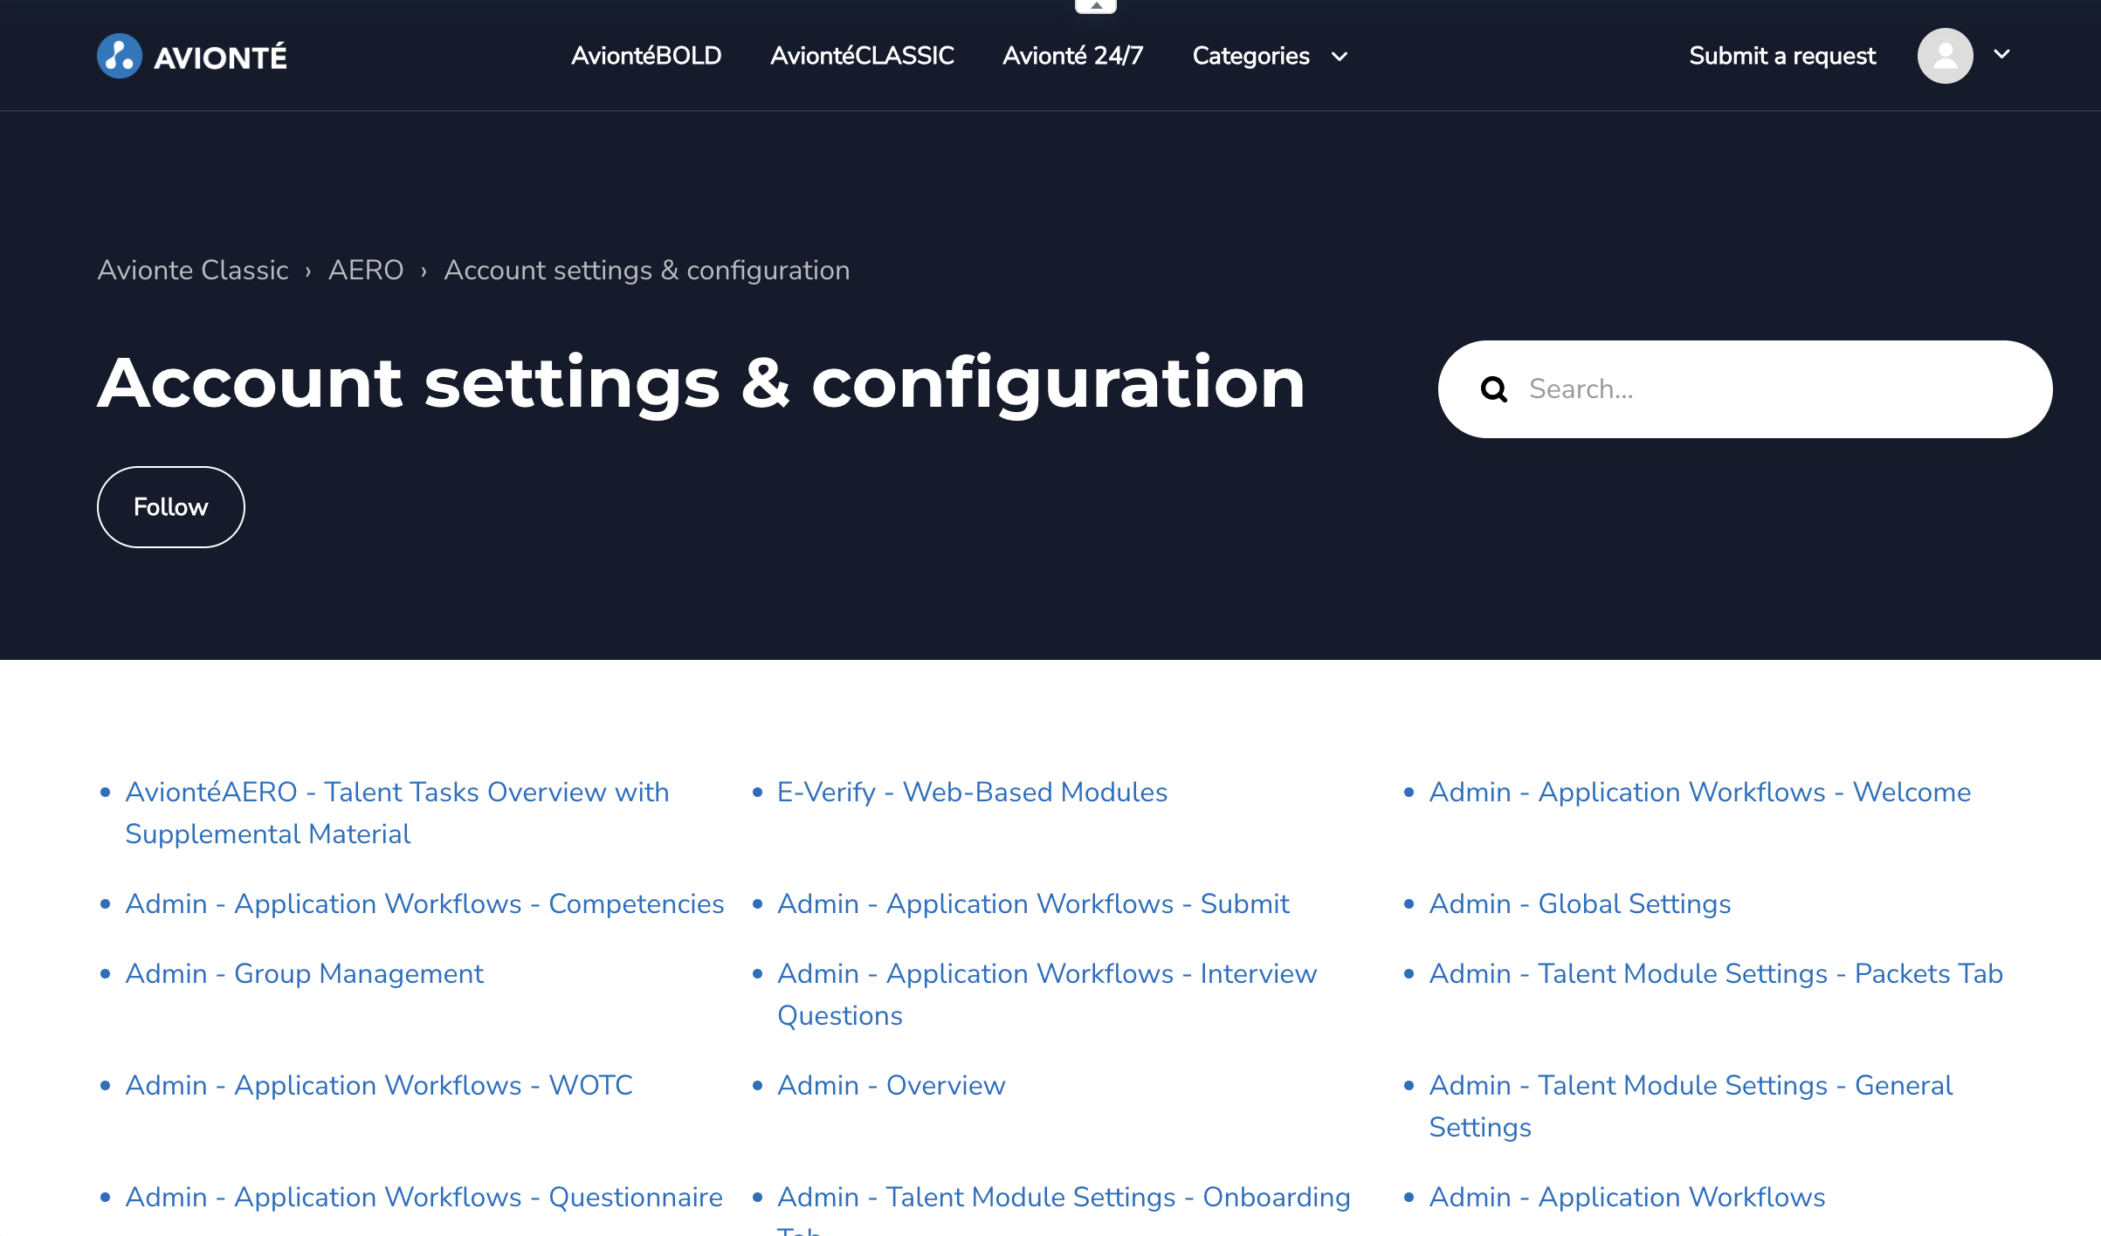The image size is (2101, 1236).
Task: Open Admin - Application Workflows - Submit
Action: pyautogui.click(x=1033, y=903)
